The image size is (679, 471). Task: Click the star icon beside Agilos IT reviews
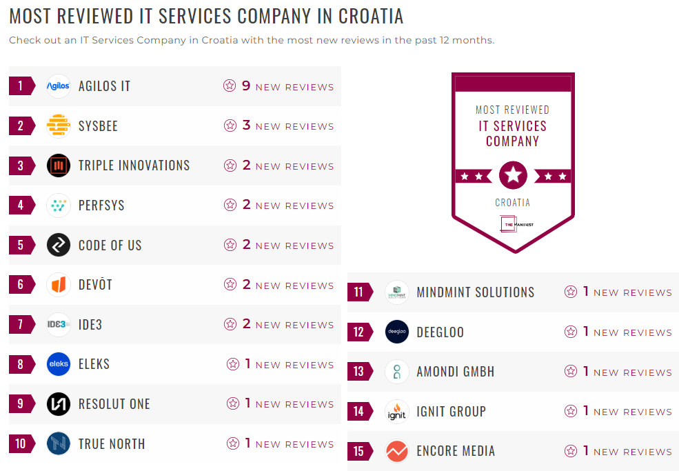click(229, 86)
